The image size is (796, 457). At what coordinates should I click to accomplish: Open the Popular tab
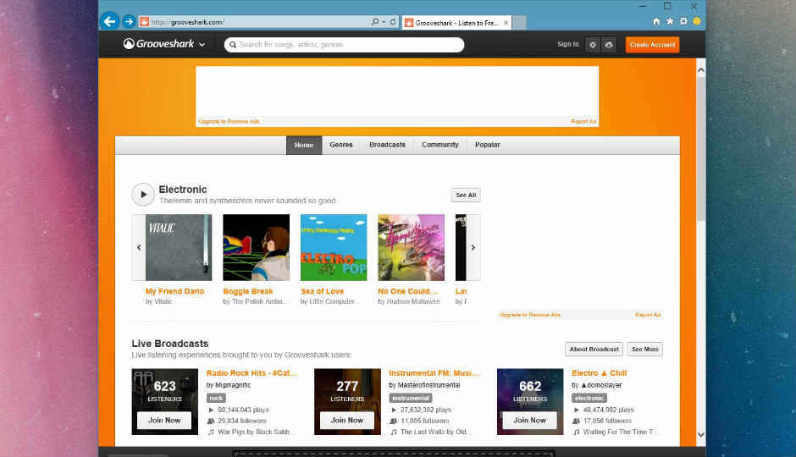[x=488, y=145]
